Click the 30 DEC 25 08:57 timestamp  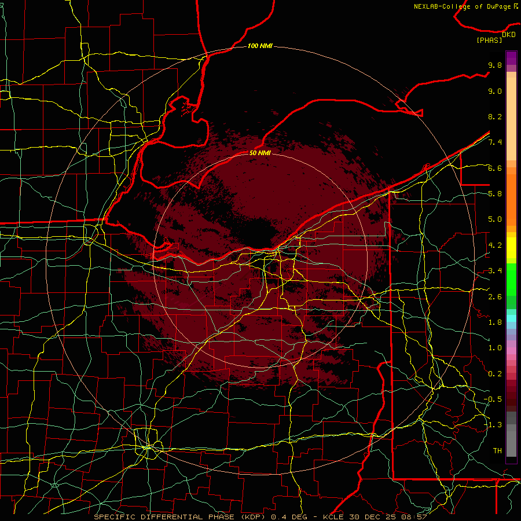coord(388,517)
